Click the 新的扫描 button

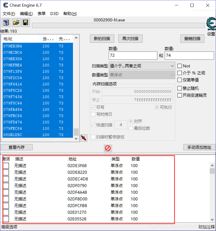[x=102, y=39]
